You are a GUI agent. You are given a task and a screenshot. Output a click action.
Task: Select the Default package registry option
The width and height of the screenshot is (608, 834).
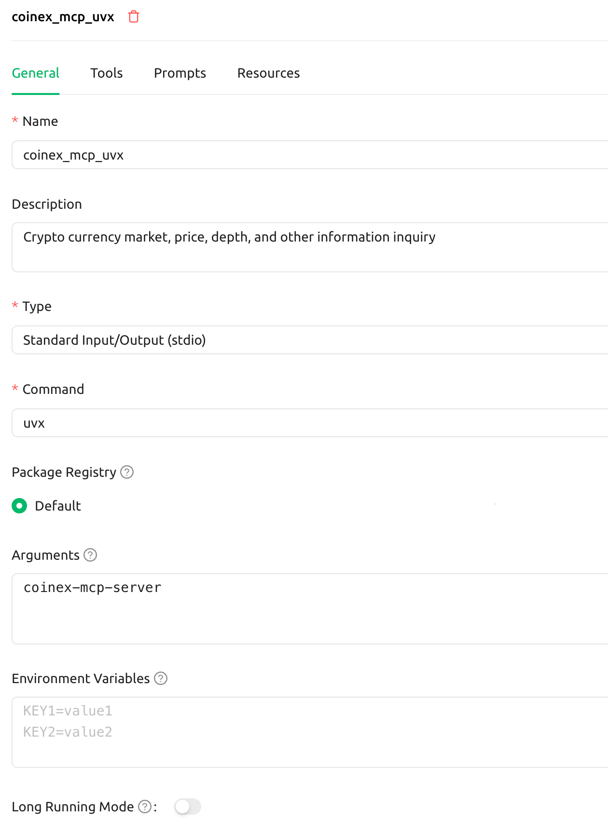(x=19, y=506)
